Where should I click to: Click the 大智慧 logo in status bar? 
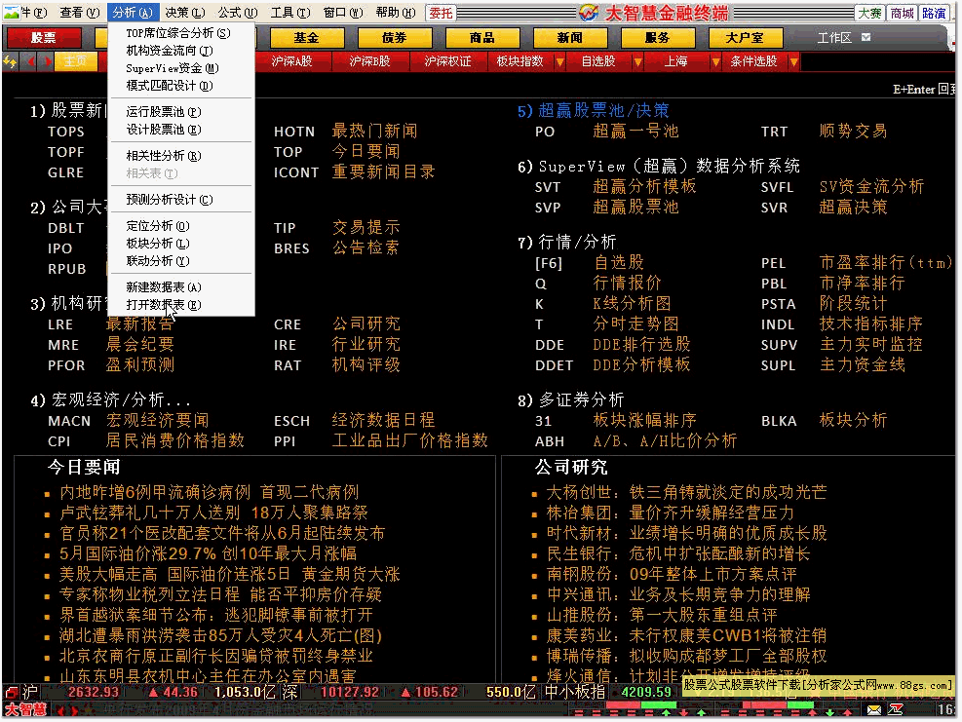(25, 710)
